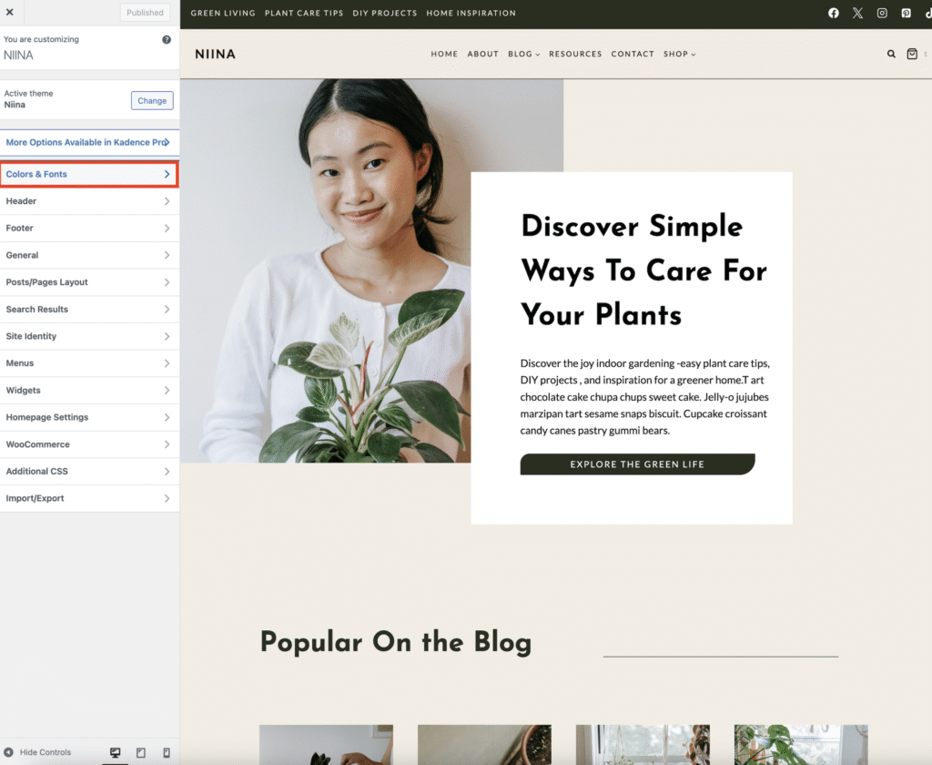Switch to desktop preview device icon
The width and height of the screenshot is (932, 765).
click(116, 752)
